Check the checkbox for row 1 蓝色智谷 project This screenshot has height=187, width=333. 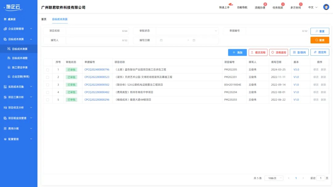coord(48,70)
